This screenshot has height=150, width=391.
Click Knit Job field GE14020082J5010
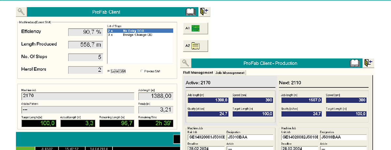tap(299, 137)
